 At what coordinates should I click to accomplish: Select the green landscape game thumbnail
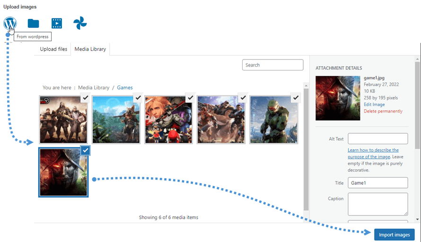[x=116, y=120]
